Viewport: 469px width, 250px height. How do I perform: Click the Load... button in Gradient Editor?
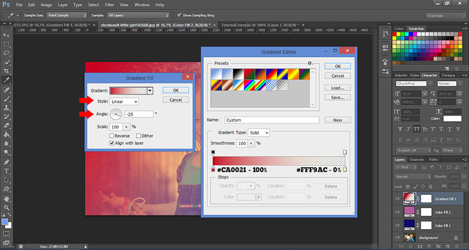pyautogui.click(x=337, y=87)
